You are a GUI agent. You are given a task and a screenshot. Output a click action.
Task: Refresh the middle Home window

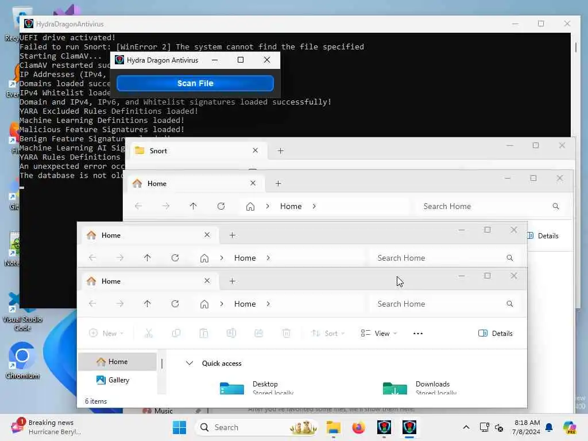(x=175, y=258)
